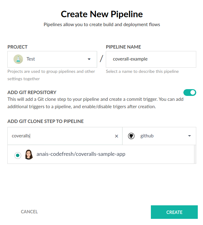Click the Add Git Repository section label

(x=32, y=92)
